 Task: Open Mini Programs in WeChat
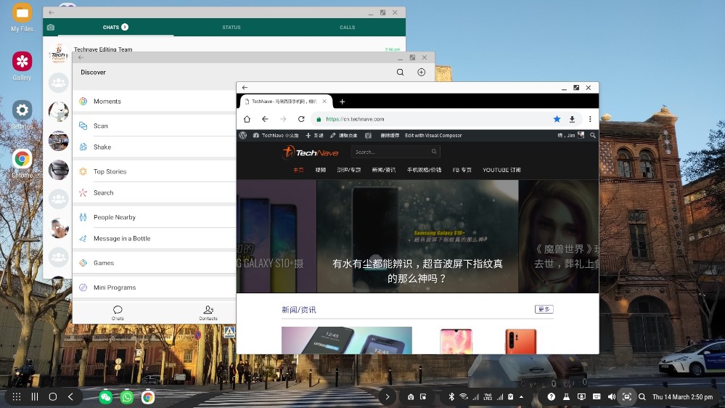pos(155,287)
